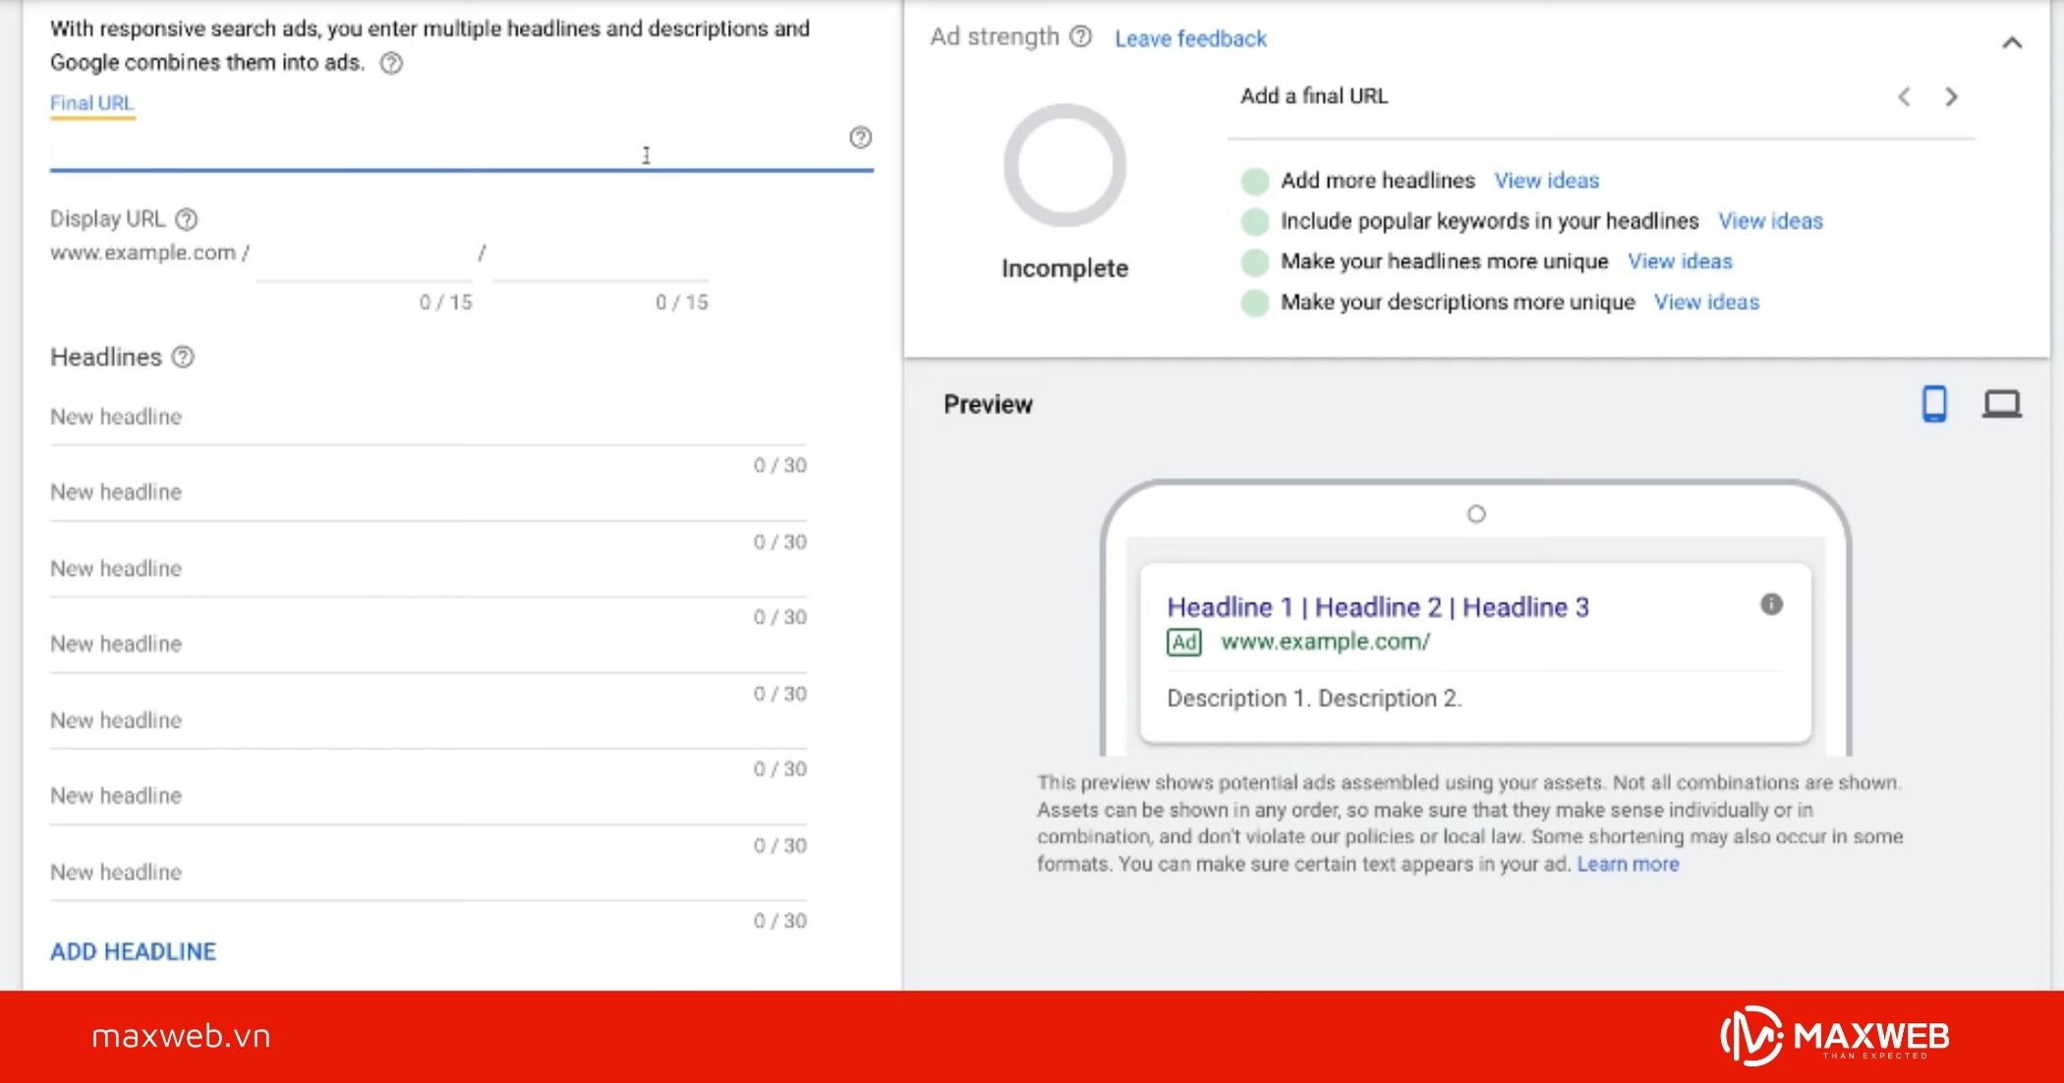Switch preview to desktop laptop view
Image resolution: width=2064 pixels, height=1083 pixels.
2001,404
